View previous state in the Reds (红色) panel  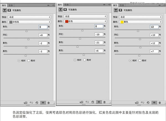[x=87, y=102]
